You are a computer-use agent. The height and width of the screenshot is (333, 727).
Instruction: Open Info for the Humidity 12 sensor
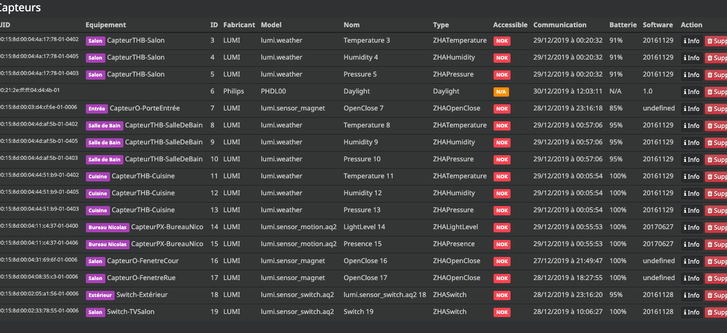coord(692,194)
